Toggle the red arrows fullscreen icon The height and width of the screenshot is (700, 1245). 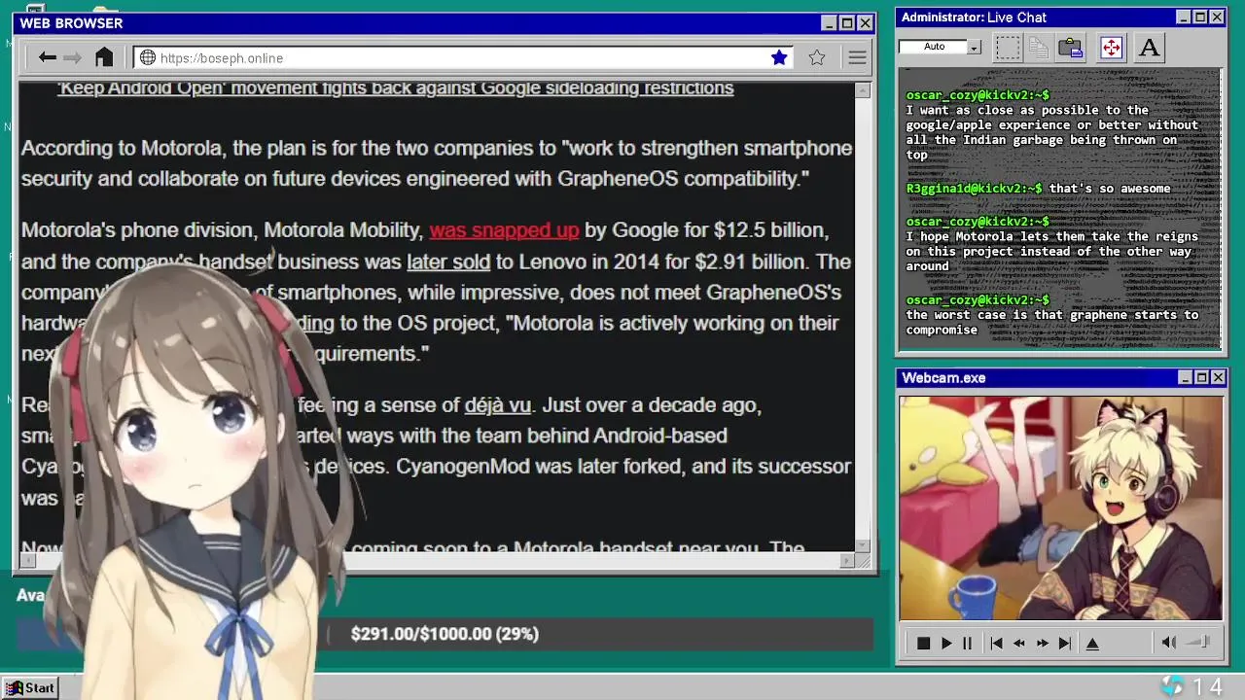(x=1111, y=47)
